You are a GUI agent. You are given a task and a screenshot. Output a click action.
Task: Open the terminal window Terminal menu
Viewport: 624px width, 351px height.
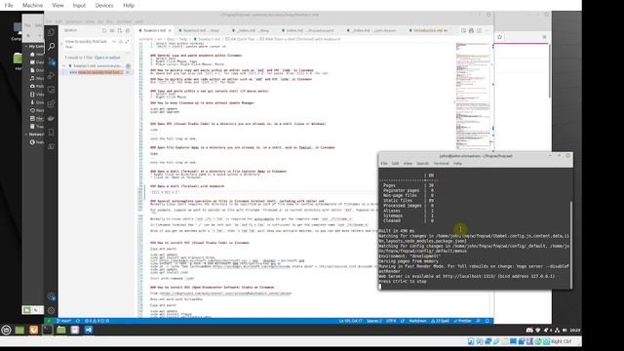(x=441, y=164)
